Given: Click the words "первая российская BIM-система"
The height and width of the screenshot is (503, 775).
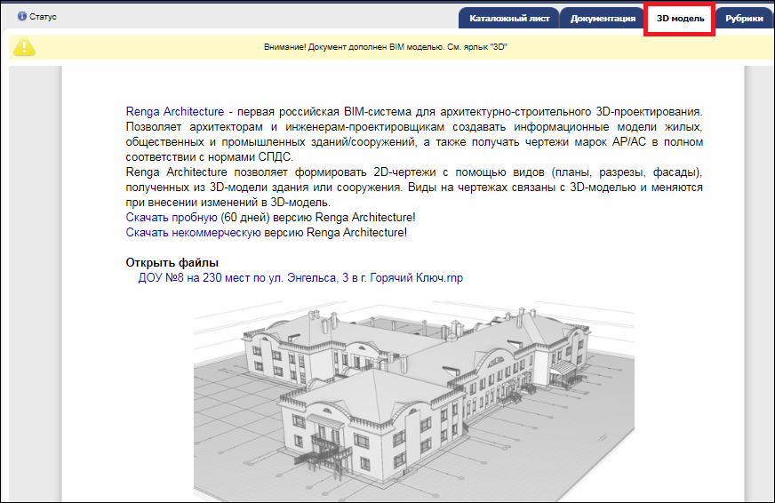Looking at the screenshot, I should click(313, 112).
